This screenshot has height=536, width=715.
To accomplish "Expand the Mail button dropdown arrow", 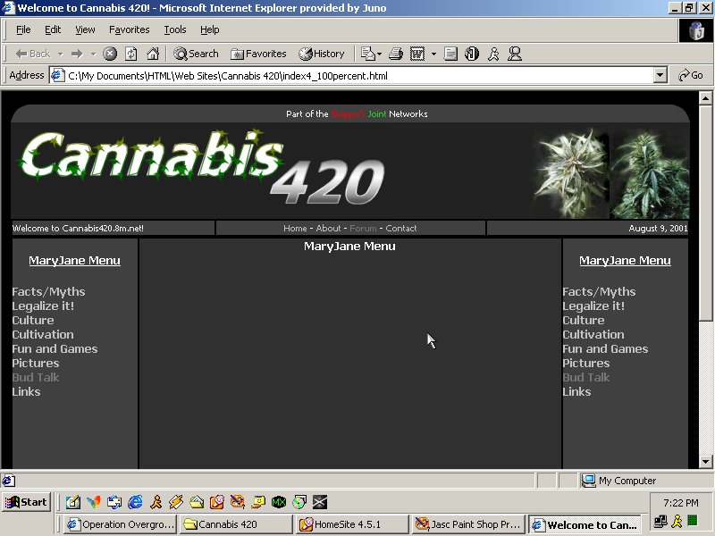I will pos(379,54).
